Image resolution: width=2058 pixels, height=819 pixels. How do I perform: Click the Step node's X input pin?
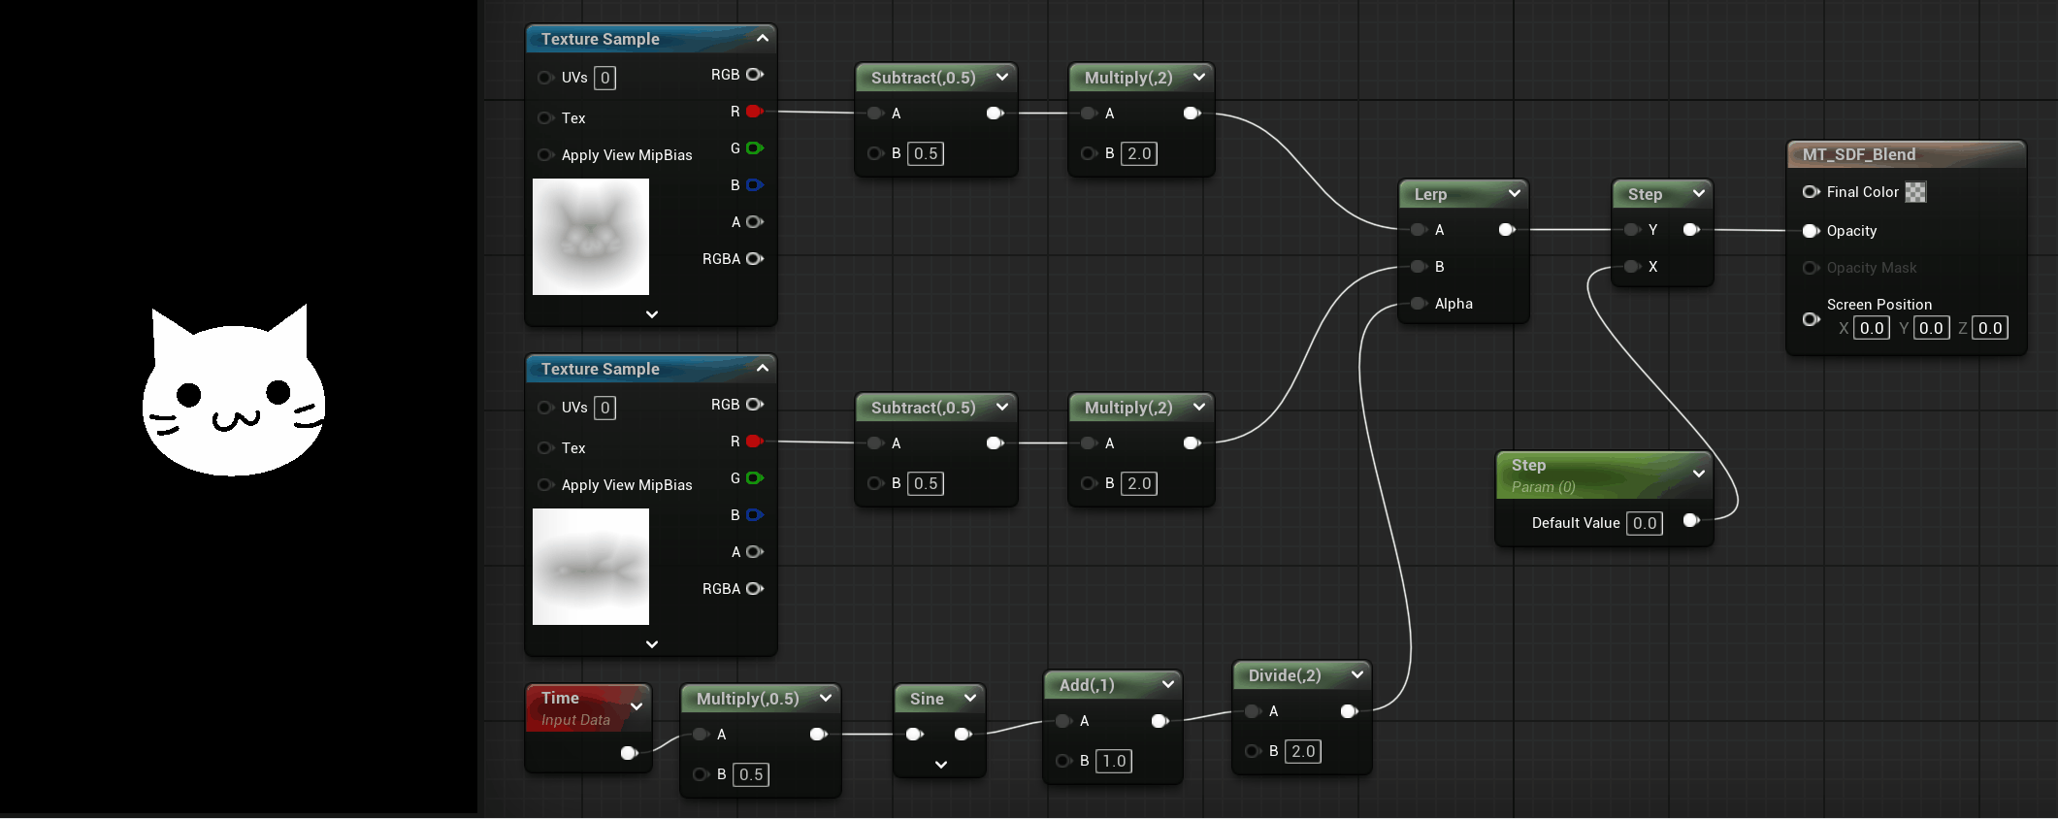(x=1632, y=267)
